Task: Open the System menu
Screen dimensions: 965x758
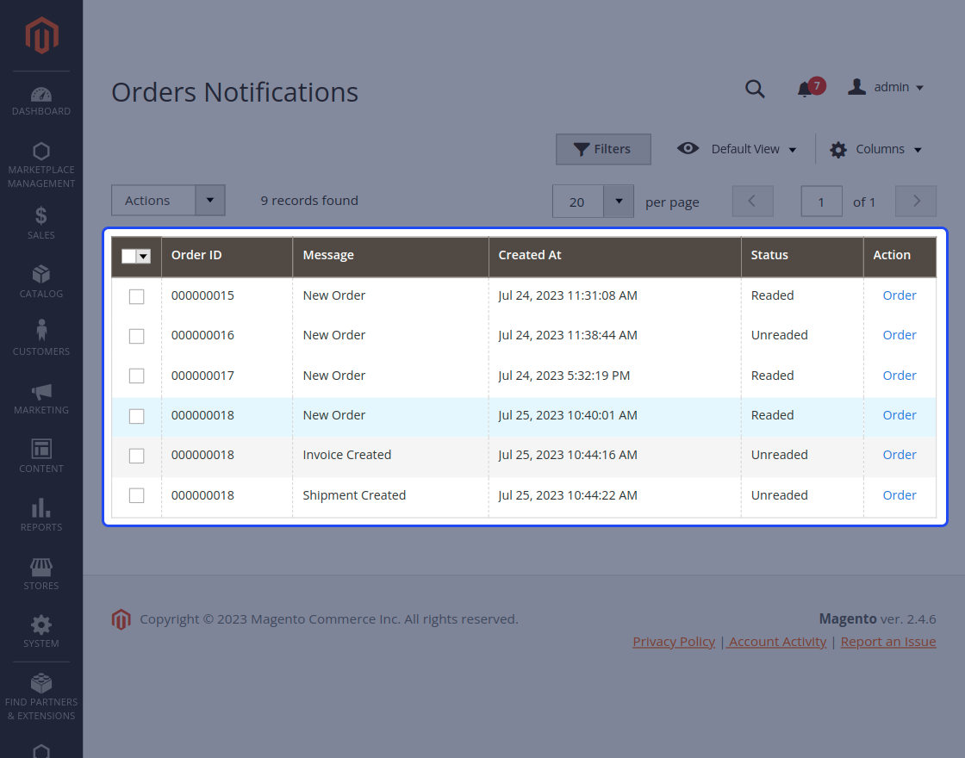Action: (x=41, y=631)
